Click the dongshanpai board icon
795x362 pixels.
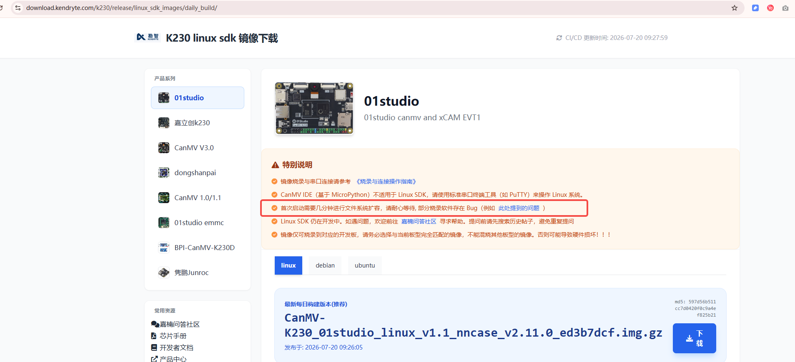pyautogui.click(x=164, y=173)
